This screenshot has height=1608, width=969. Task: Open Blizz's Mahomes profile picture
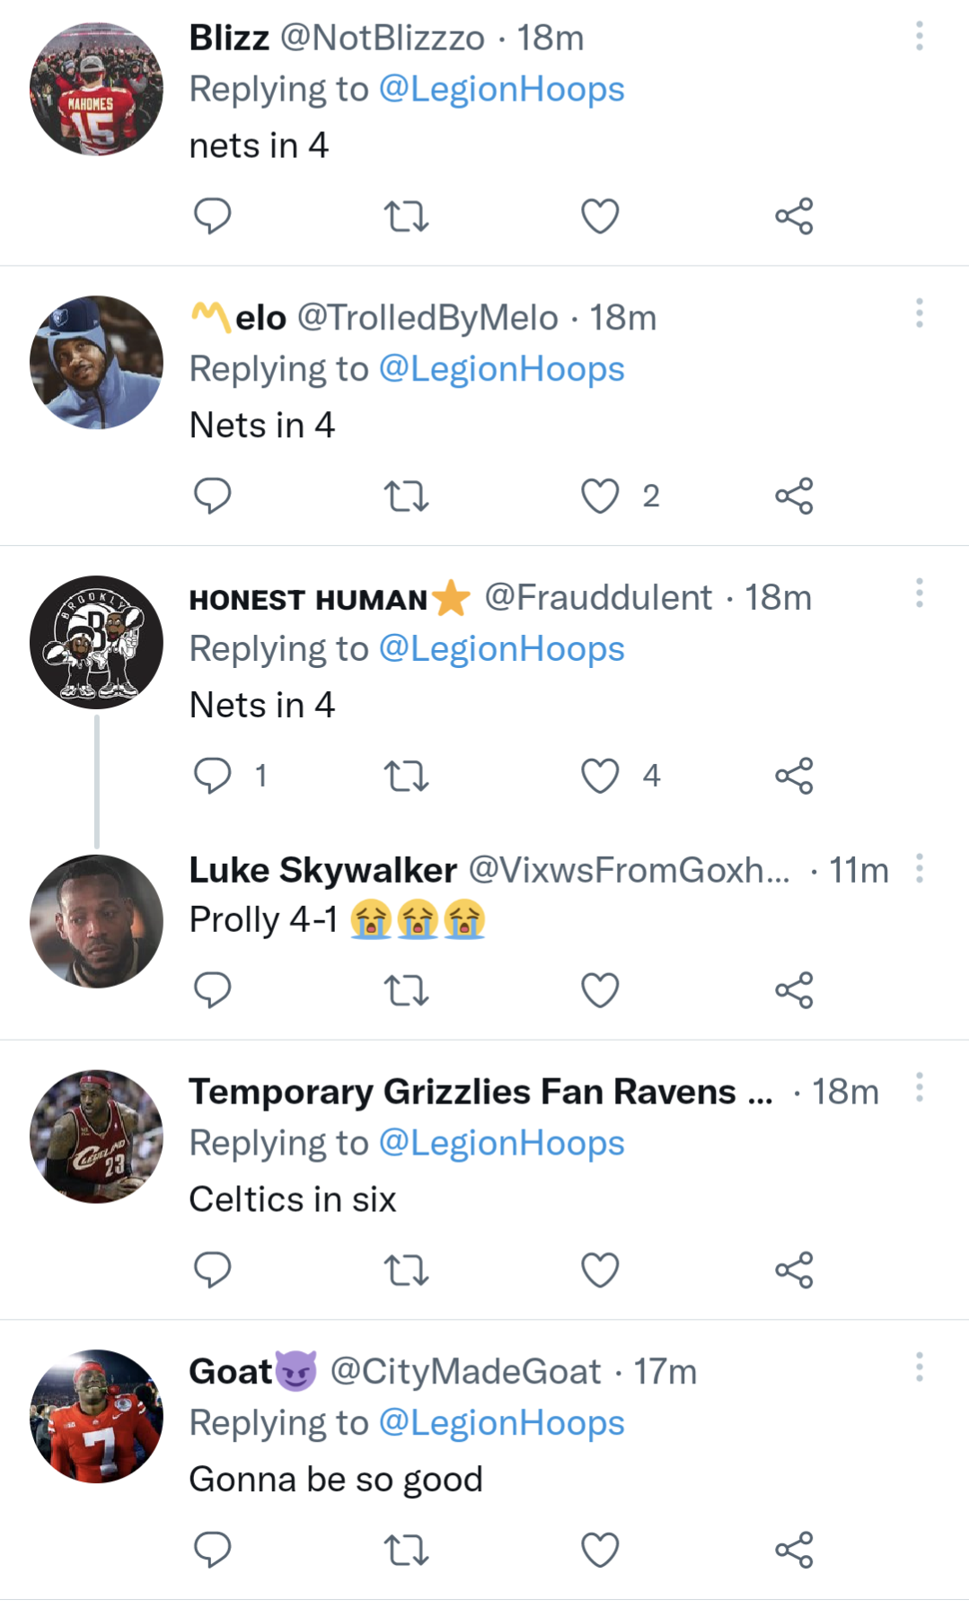click(95, 90)
